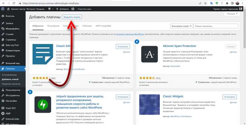Open the share page icon in address bar
246x125 pixels.
(200, 3)
